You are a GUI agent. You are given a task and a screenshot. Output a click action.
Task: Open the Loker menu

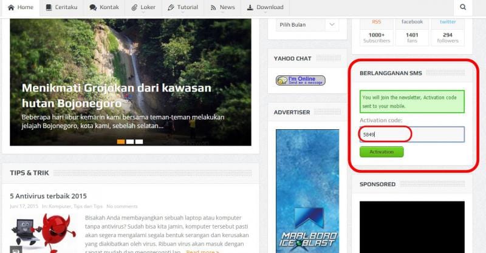pos(143,7)
